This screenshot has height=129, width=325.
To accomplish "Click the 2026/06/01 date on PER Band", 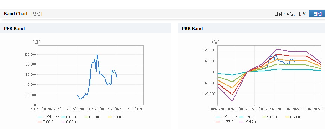I will (135, 109).
